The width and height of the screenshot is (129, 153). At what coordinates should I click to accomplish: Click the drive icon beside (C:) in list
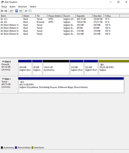(x=2, y=19)
